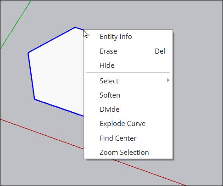This screenshot has height=186, width=223.
Task: Click the red axis line
Action: [43, 134]
